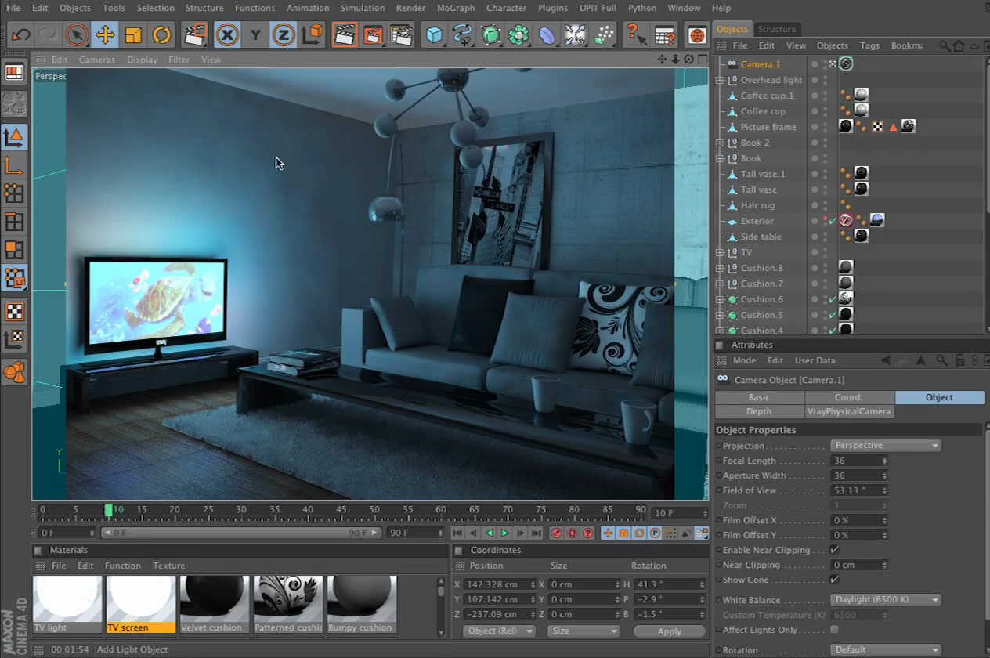Toggle the Enable Near Clipping checkbox
This screenshot has height=658, width=990.
tap(834, 550)
